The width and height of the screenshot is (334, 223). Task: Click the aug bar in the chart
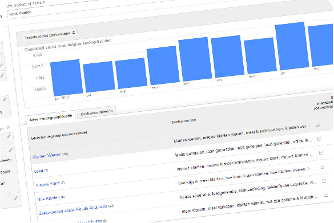click(x=131, y=74)
